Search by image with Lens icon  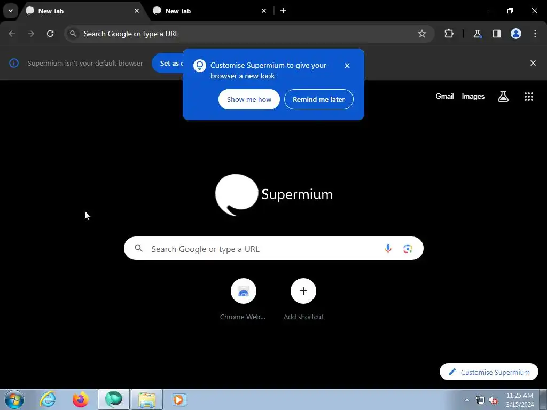[x=408, y=249]
